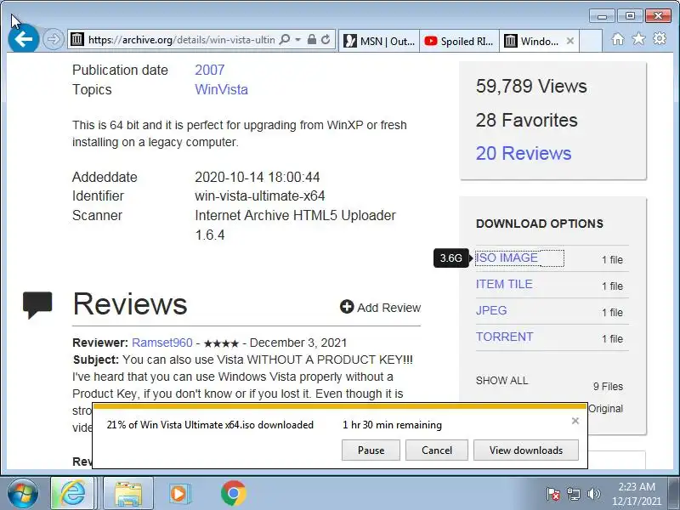Launch Google Chrome from taskbar
The image size is (680, 510).
coord(233,494)
